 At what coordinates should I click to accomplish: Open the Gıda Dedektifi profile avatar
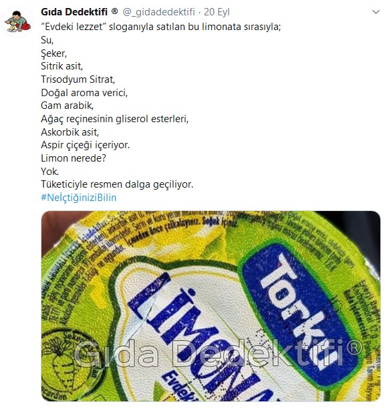[x=18, y=22]
